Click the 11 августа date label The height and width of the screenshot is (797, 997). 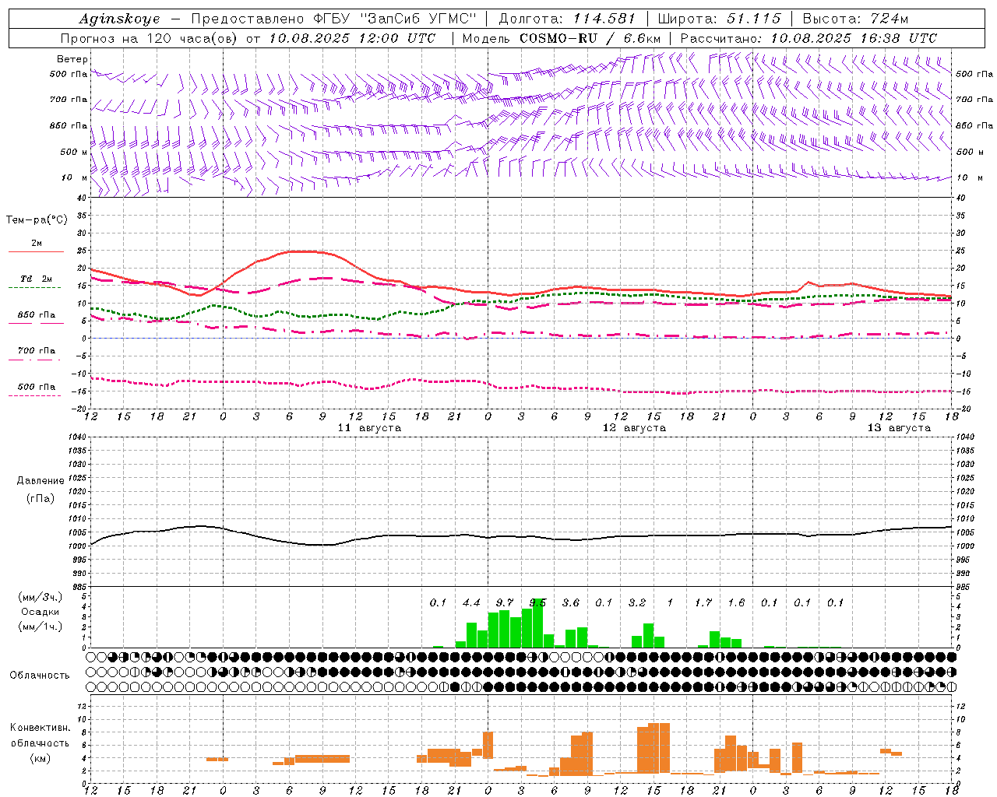pyautogui.click(x=369, y=428)
